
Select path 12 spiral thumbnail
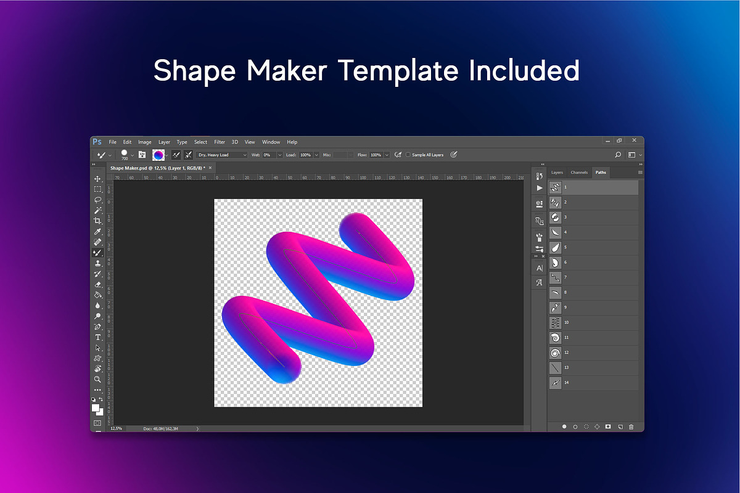click(x=555, y=353)
